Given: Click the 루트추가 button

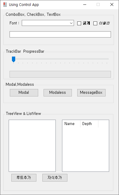Looking at the screenshot, I should pos(24,178).
